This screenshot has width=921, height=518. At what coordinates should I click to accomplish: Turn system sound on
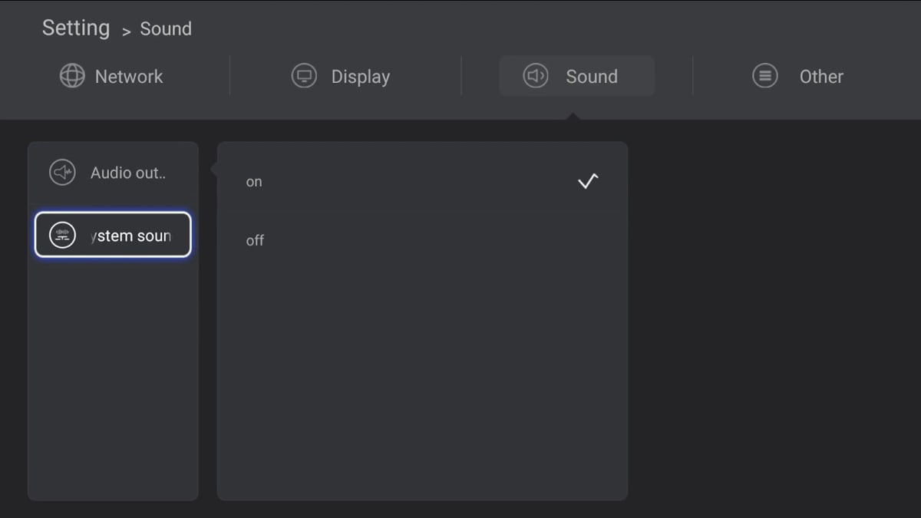[x=254, y=182]
